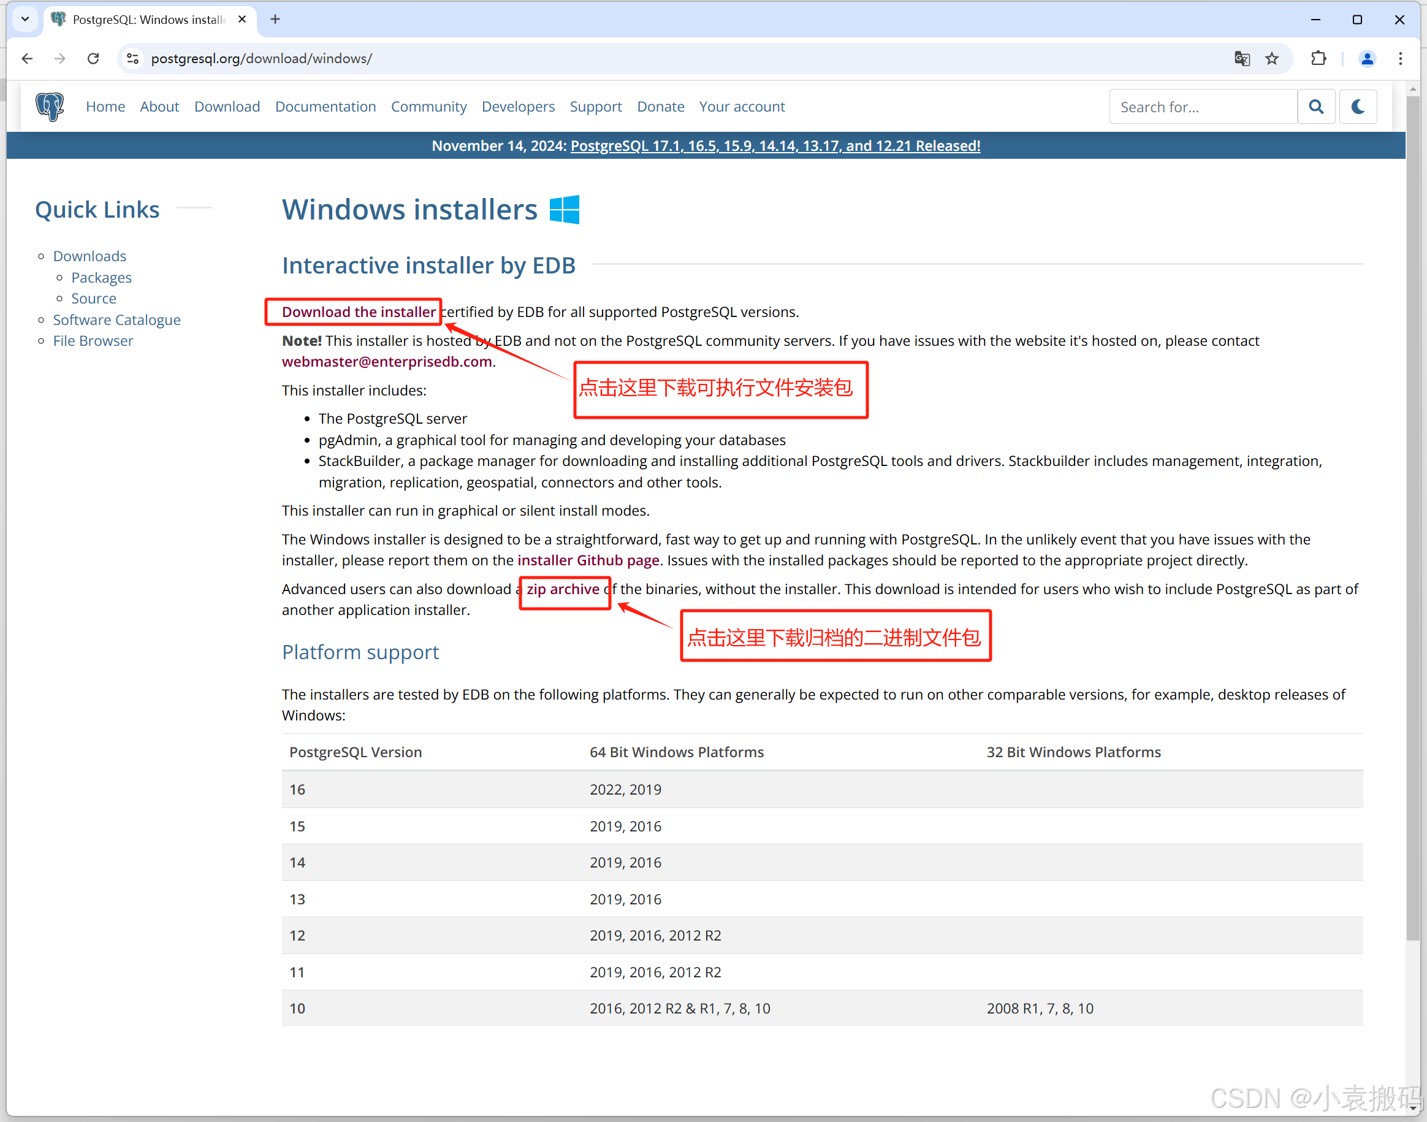Click the browser forward arrow
This screenshot has height=1122, width=1427.
pos(59,58)
